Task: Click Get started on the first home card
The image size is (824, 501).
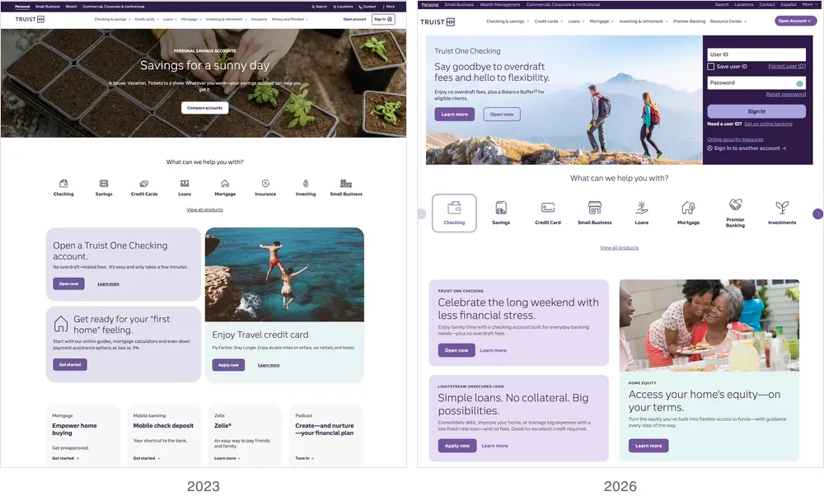Action: pyautogui.click(x=70, y=364)
